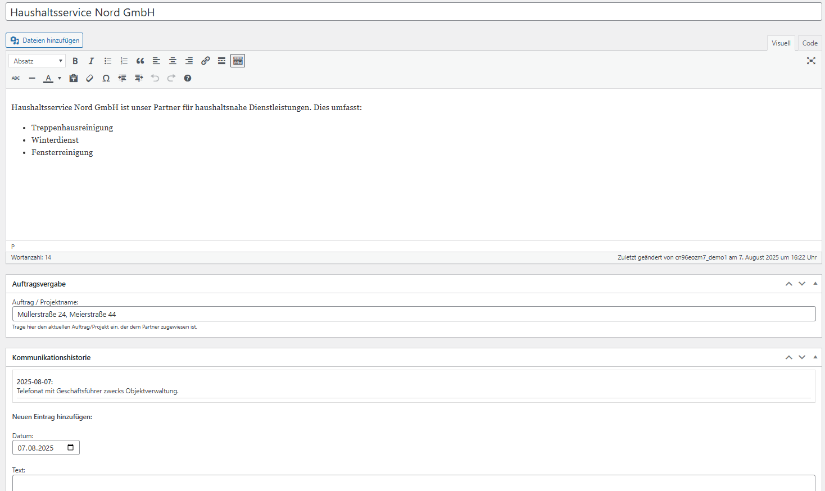825x491 pixels.
Task: Open the special character omega picker
Action: 106,78
